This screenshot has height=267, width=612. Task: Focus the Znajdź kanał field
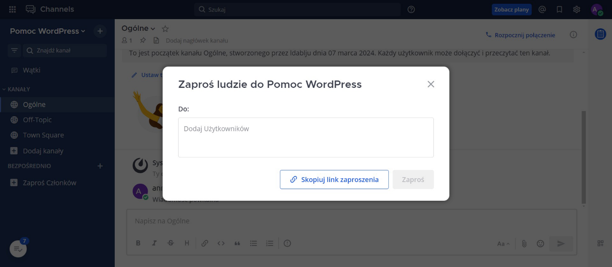click(65, 50)
